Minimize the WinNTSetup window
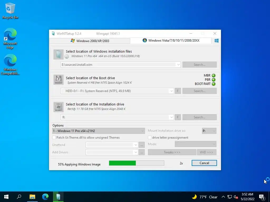This screenshot has height=202, width=270. click(191, 33)
